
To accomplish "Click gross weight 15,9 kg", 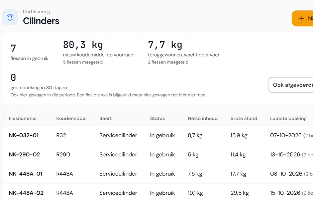I will tap(239, 136).
